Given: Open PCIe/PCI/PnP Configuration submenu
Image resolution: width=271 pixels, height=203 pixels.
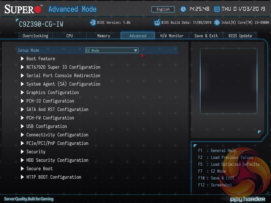Looking at the screenshot, I should (x=57, y=143).
